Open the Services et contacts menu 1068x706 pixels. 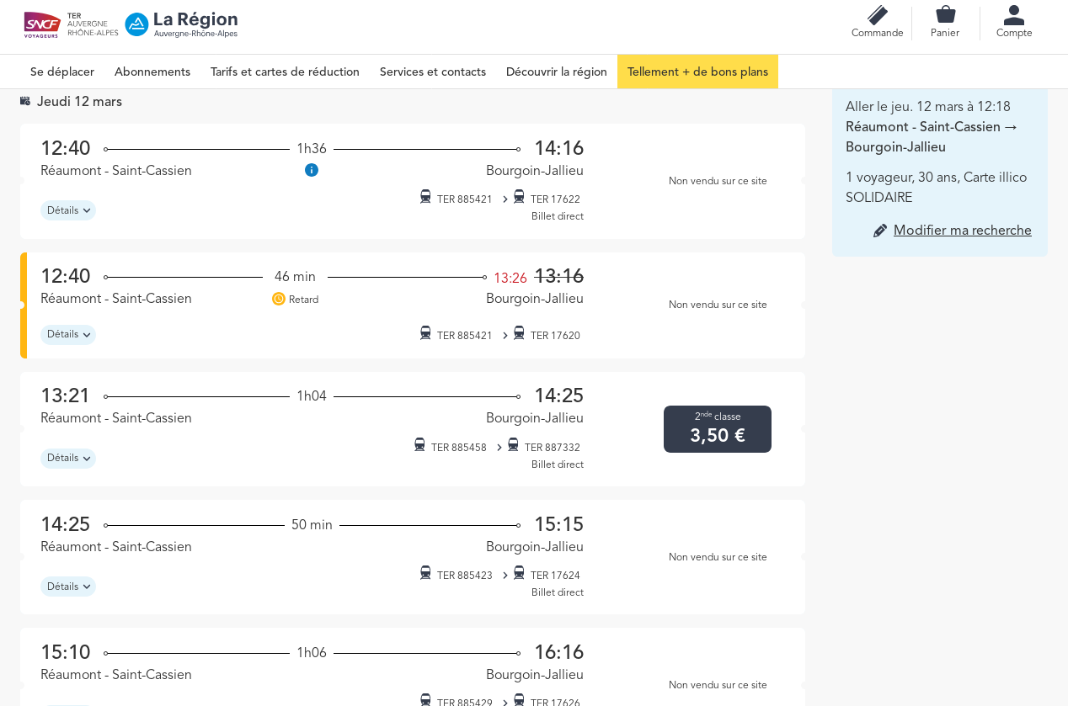[433, 72]
